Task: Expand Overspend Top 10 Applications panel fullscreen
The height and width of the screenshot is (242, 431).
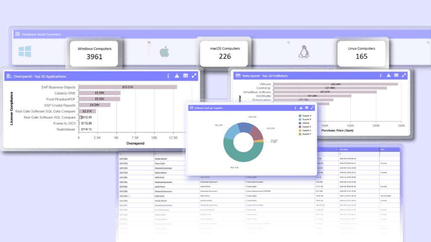Action: point(194,76)
